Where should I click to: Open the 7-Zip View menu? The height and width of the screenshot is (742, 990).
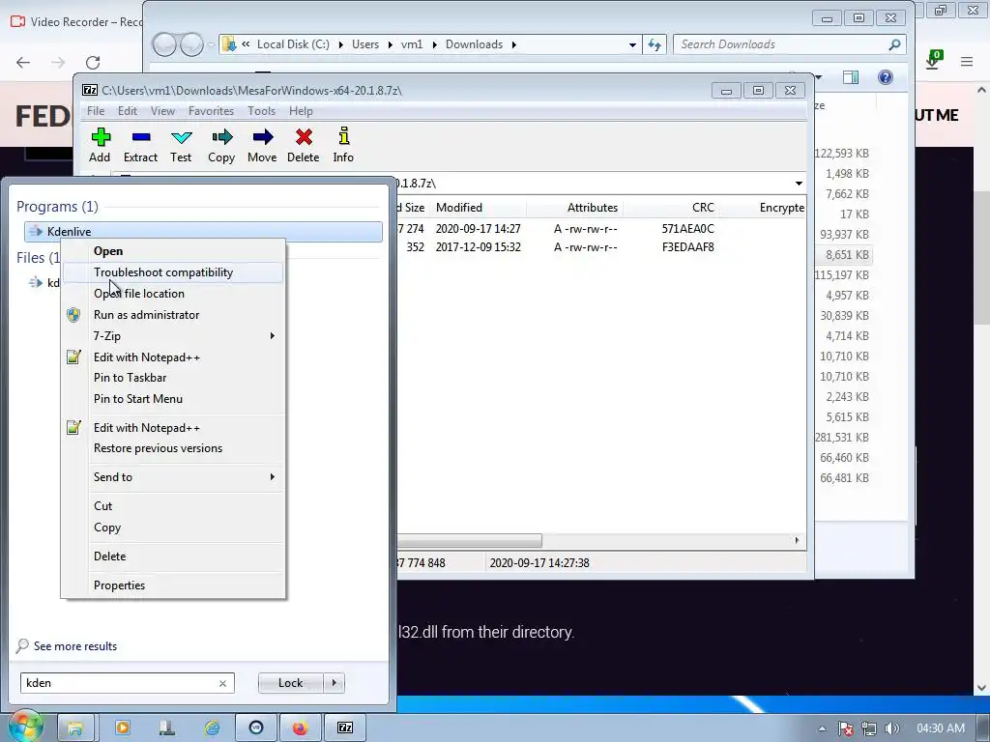pos(162,111)
